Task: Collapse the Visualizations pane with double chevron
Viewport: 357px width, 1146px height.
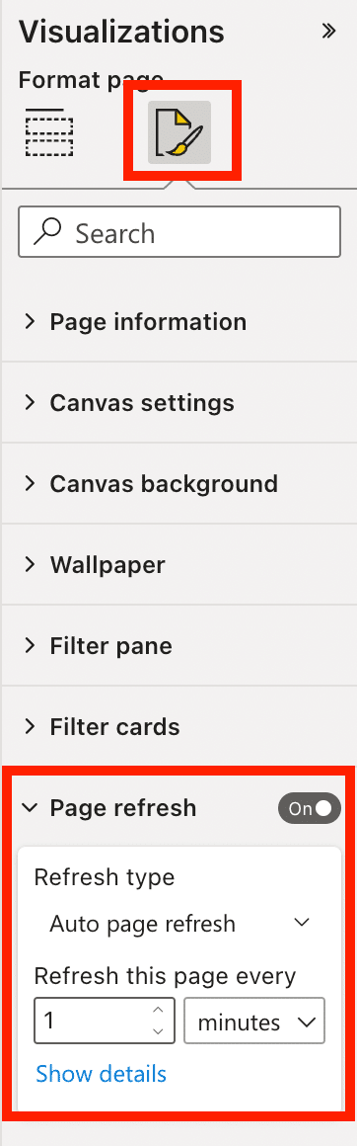Action: coord(327,31)
